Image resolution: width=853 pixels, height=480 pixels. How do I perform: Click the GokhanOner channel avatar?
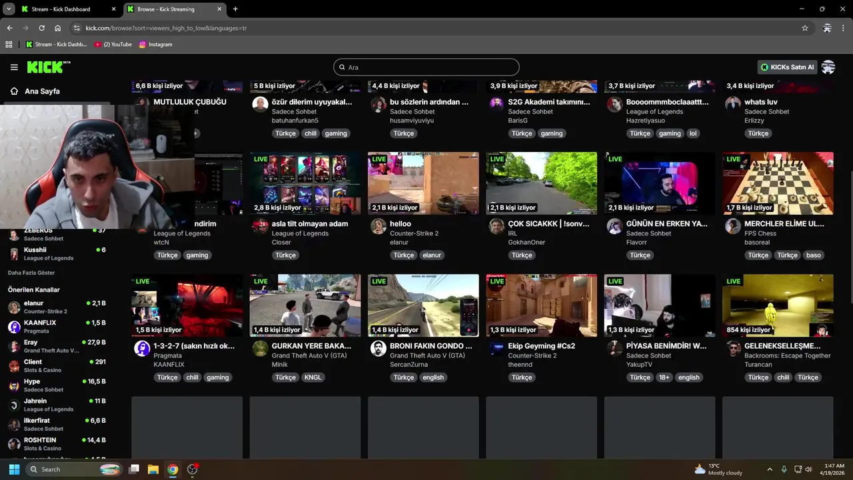click(496, 226)
